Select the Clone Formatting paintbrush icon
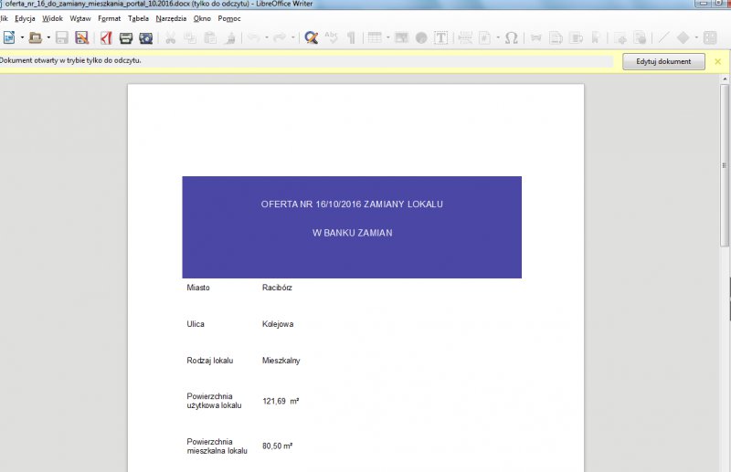The image size is (731, 472). [x=230, y=37]
